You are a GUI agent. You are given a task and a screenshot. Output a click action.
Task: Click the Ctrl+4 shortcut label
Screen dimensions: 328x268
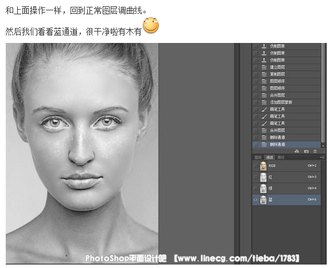coord(312,188)
